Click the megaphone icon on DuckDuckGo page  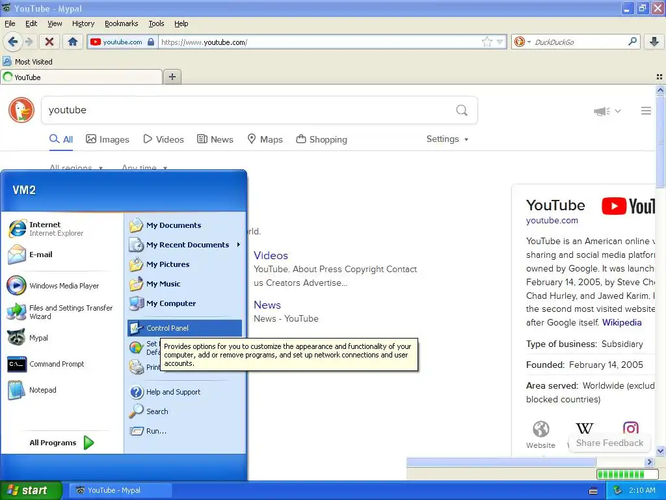click(x=602, y=111)
